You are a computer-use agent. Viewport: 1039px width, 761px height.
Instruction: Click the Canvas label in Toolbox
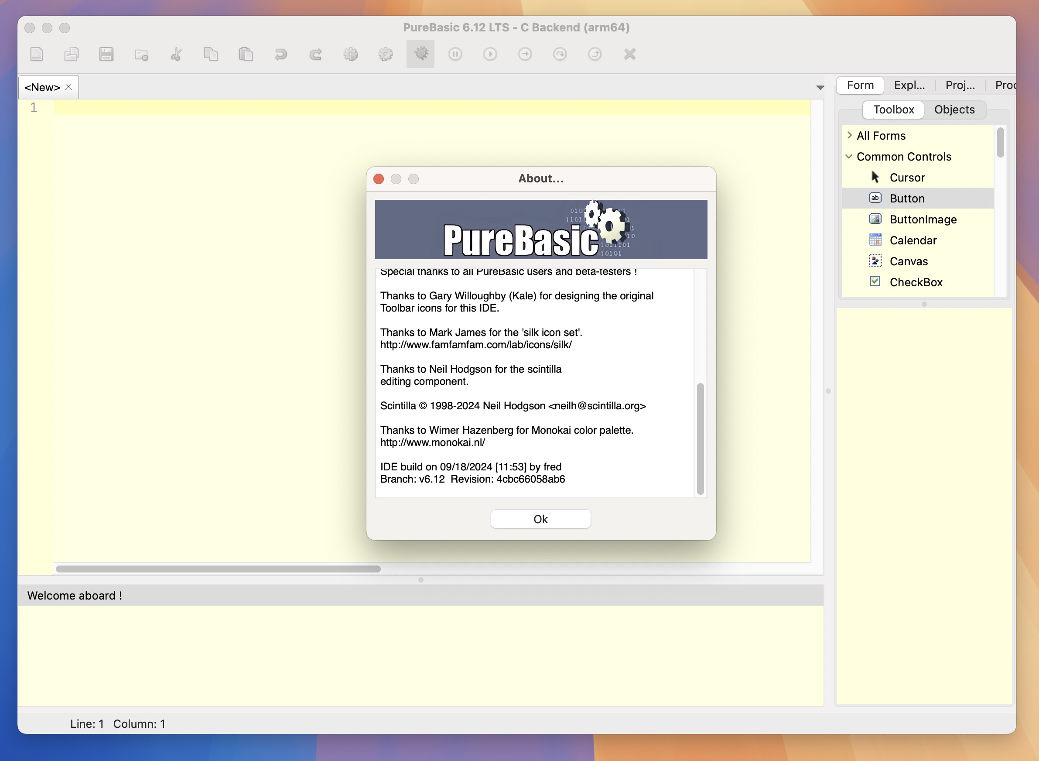(x=908, y=261)
